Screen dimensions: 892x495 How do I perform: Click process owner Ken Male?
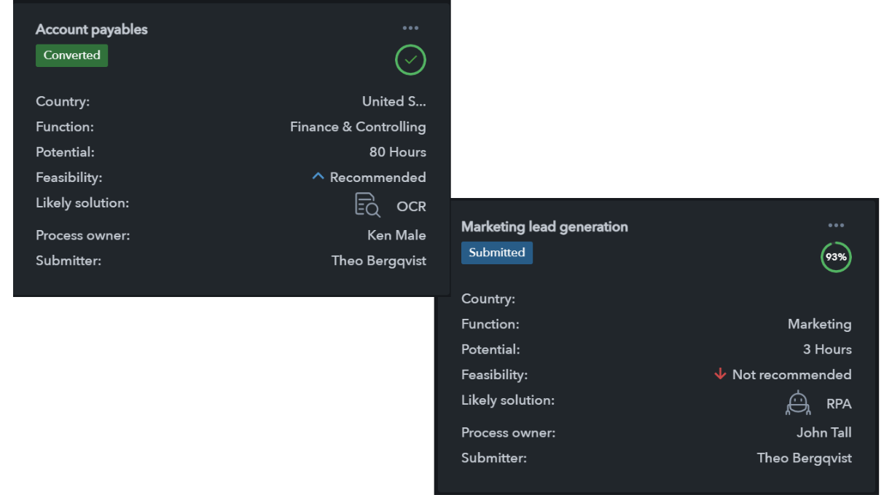point(396,235)
